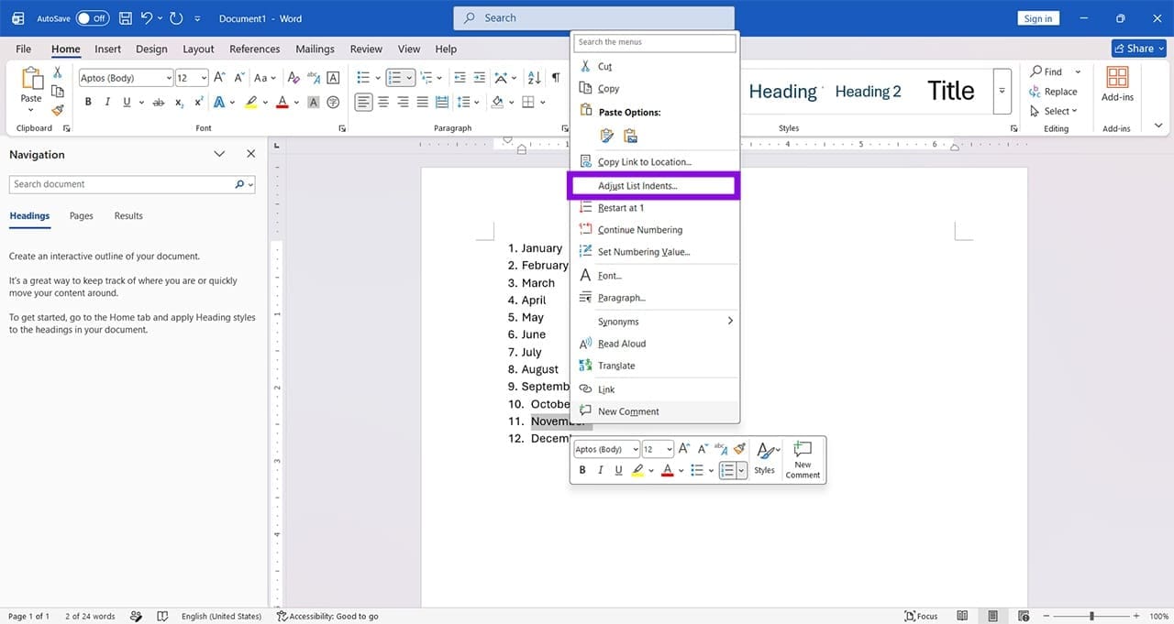Open the Select dropdown in Editing group
Screen dimensions: 1174x624
1054,112
